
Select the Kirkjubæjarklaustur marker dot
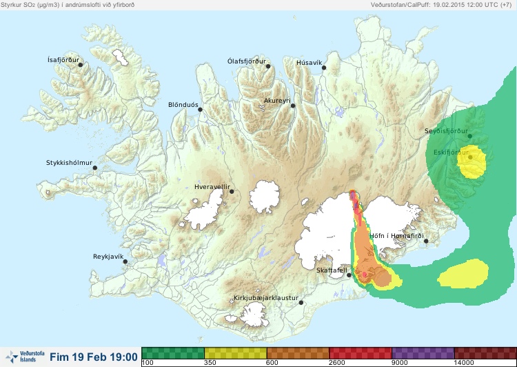pos(301,303)
